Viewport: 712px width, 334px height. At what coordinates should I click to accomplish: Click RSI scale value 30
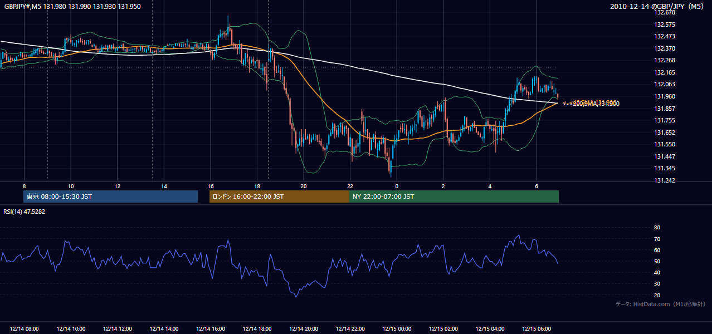click(657, 284)
